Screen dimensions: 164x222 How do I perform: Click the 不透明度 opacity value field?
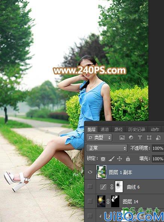[158, 148]
